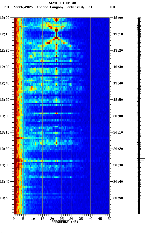Click the '13:40' PDT time label
Viewport: 151px width, 236px height.
(5, 182)
